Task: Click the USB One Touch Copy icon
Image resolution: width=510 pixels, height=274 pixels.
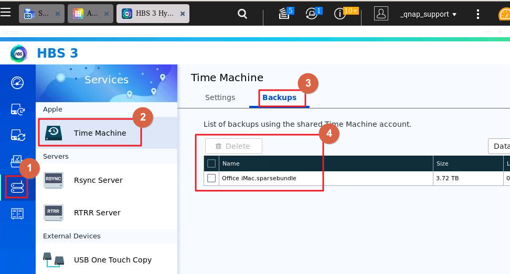Action: (x=54, y=260)
